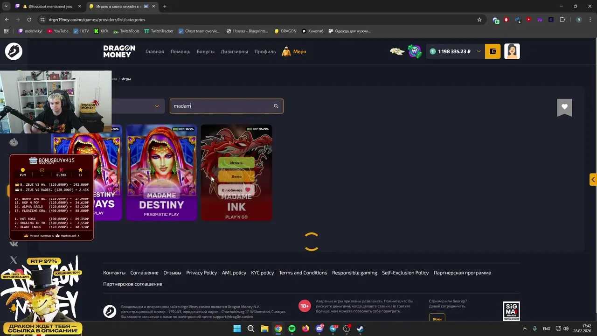Viewport: 597px width, 336px height.
Task: Open the Responsible gaming footer link
Action: click(354, 273)
